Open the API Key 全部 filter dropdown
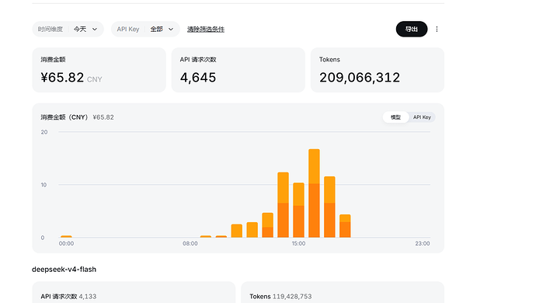 [x=145, y=29]
